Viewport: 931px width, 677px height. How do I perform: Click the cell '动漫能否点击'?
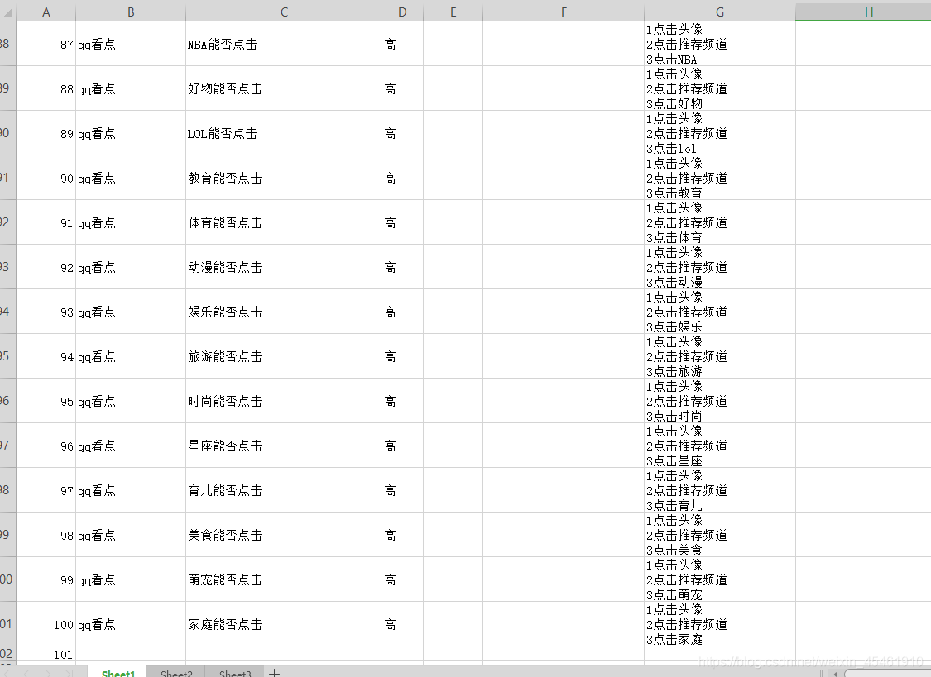click(284, 267)
